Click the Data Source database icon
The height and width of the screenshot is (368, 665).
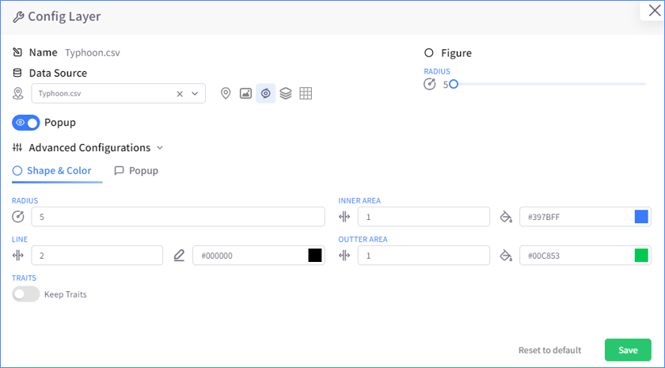[17, 73]
